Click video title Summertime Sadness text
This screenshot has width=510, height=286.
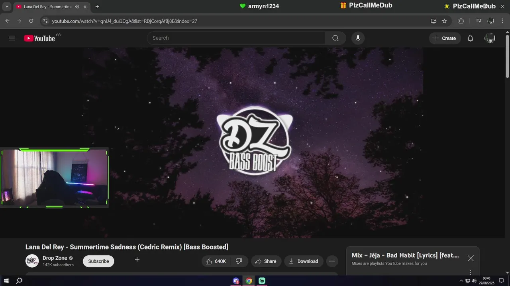point(127,247)
